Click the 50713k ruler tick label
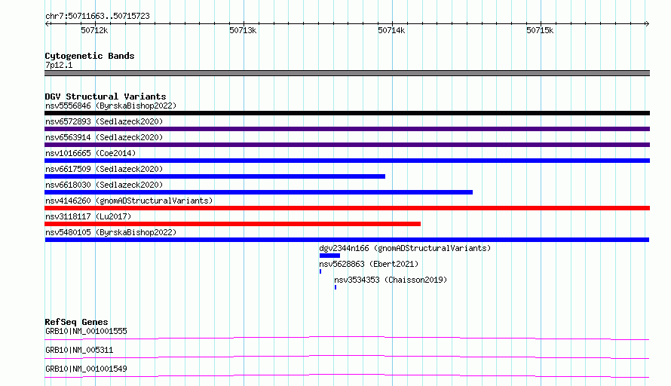 pos(243,30)
